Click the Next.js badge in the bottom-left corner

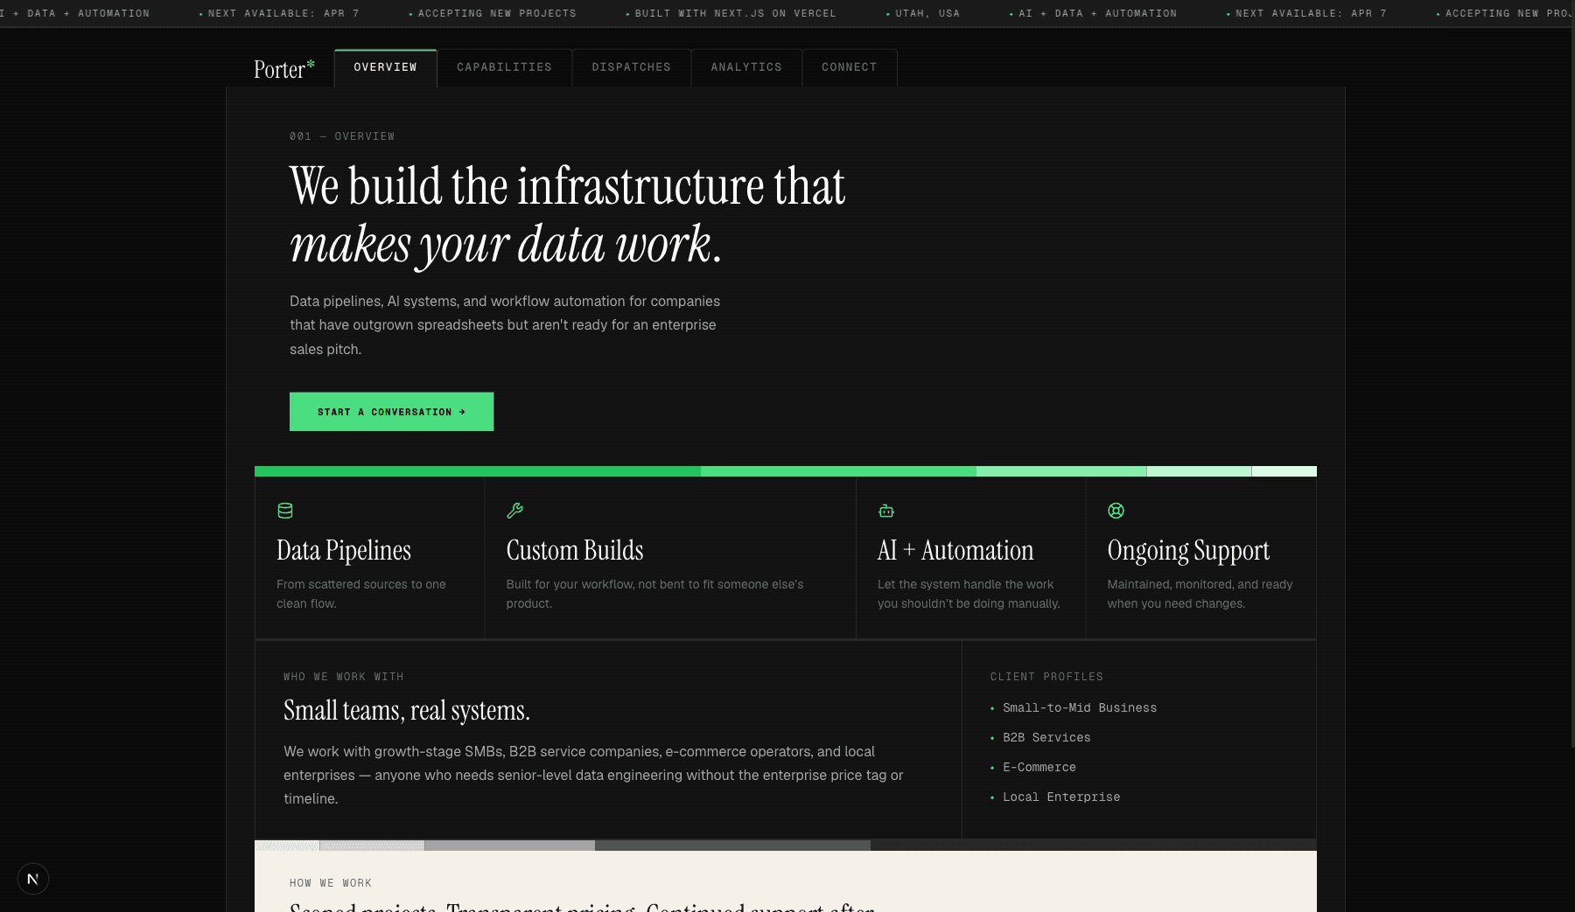click(x=33, y=878)
